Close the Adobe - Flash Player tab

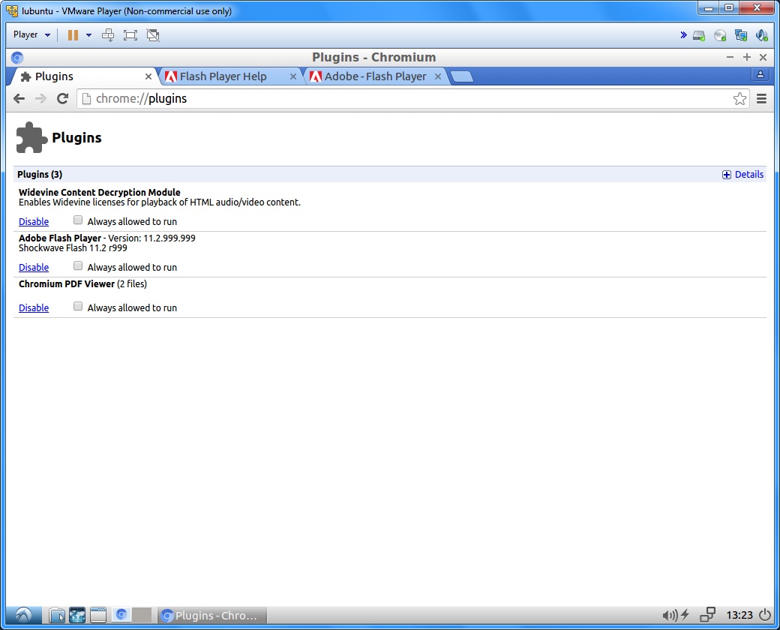pyautogui.click(x=438, y=76)
